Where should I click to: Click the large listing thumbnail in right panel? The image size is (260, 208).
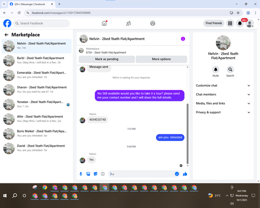[223, 43]
